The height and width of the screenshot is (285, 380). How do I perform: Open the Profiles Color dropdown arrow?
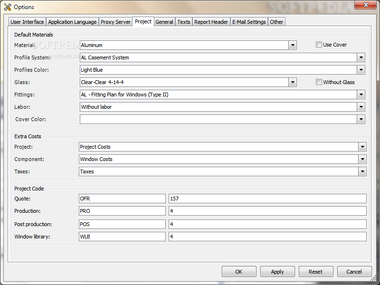361,70
